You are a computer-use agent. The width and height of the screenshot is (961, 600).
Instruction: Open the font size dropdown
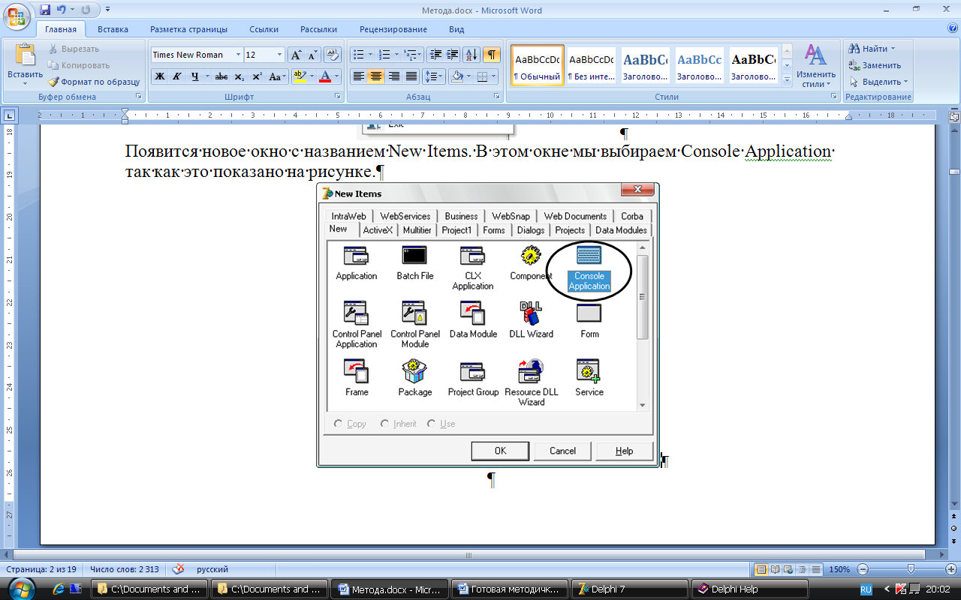tap(280, 55)
